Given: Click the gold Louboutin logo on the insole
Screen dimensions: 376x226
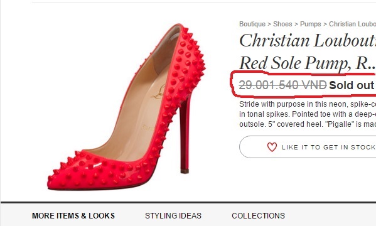Looking at the screenshot, I should (x=158, y=92).
